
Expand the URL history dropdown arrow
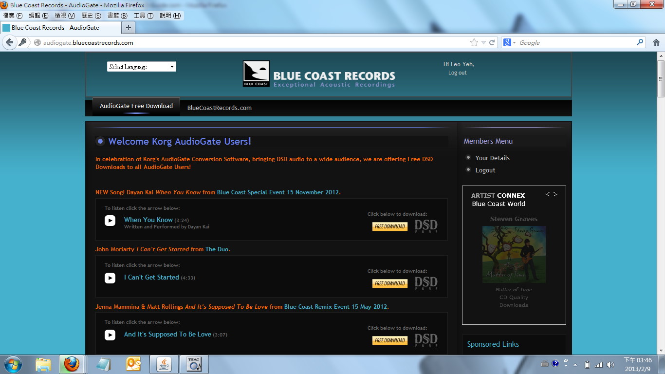click(483, 42)
